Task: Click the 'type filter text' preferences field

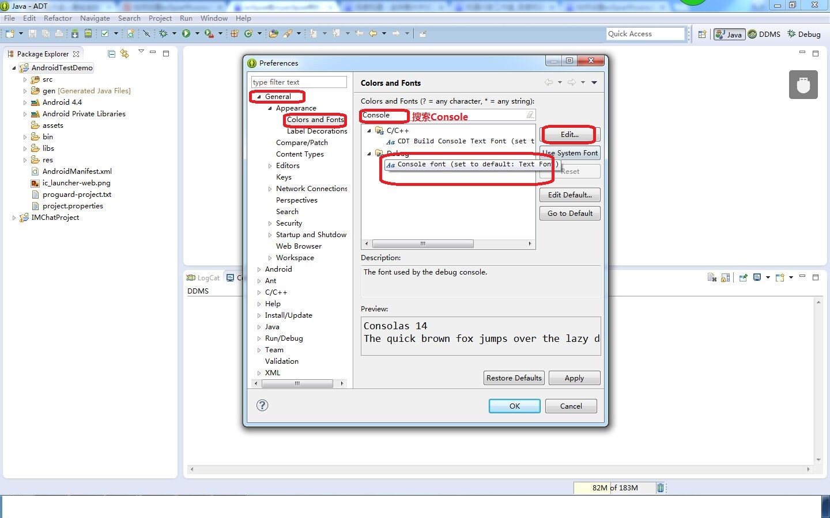Action: coord(299,82)
